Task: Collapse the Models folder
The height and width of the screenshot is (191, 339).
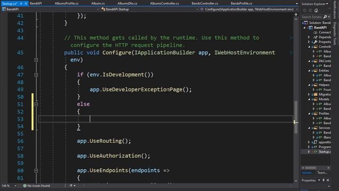Action: coord(309,99)
